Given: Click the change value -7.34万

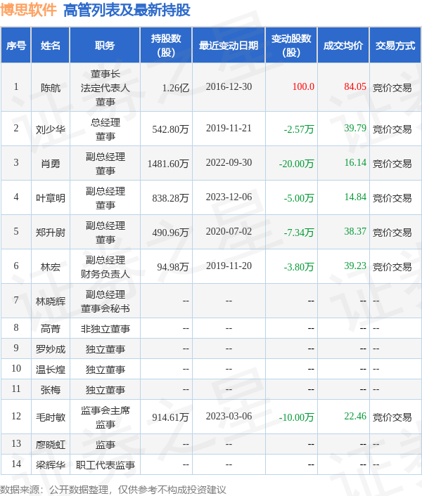Looking at the screenshot, I should (x=299, y=233).
